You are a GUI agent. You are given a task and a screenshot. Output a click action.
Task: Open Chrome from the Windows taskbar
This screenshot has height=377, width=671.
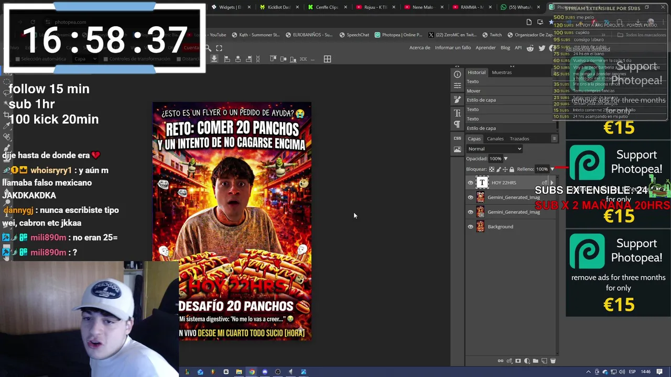[252, 372]
